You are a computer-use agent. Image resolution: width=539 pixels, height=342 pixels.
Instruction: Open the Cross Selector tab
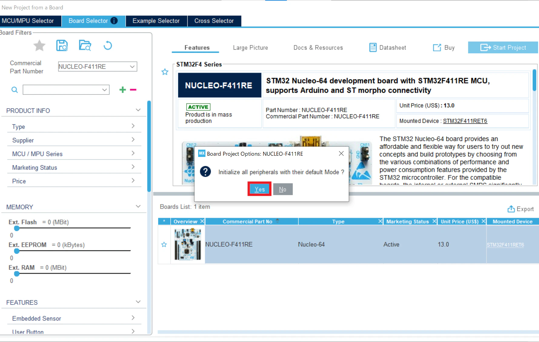click(214, 21)
